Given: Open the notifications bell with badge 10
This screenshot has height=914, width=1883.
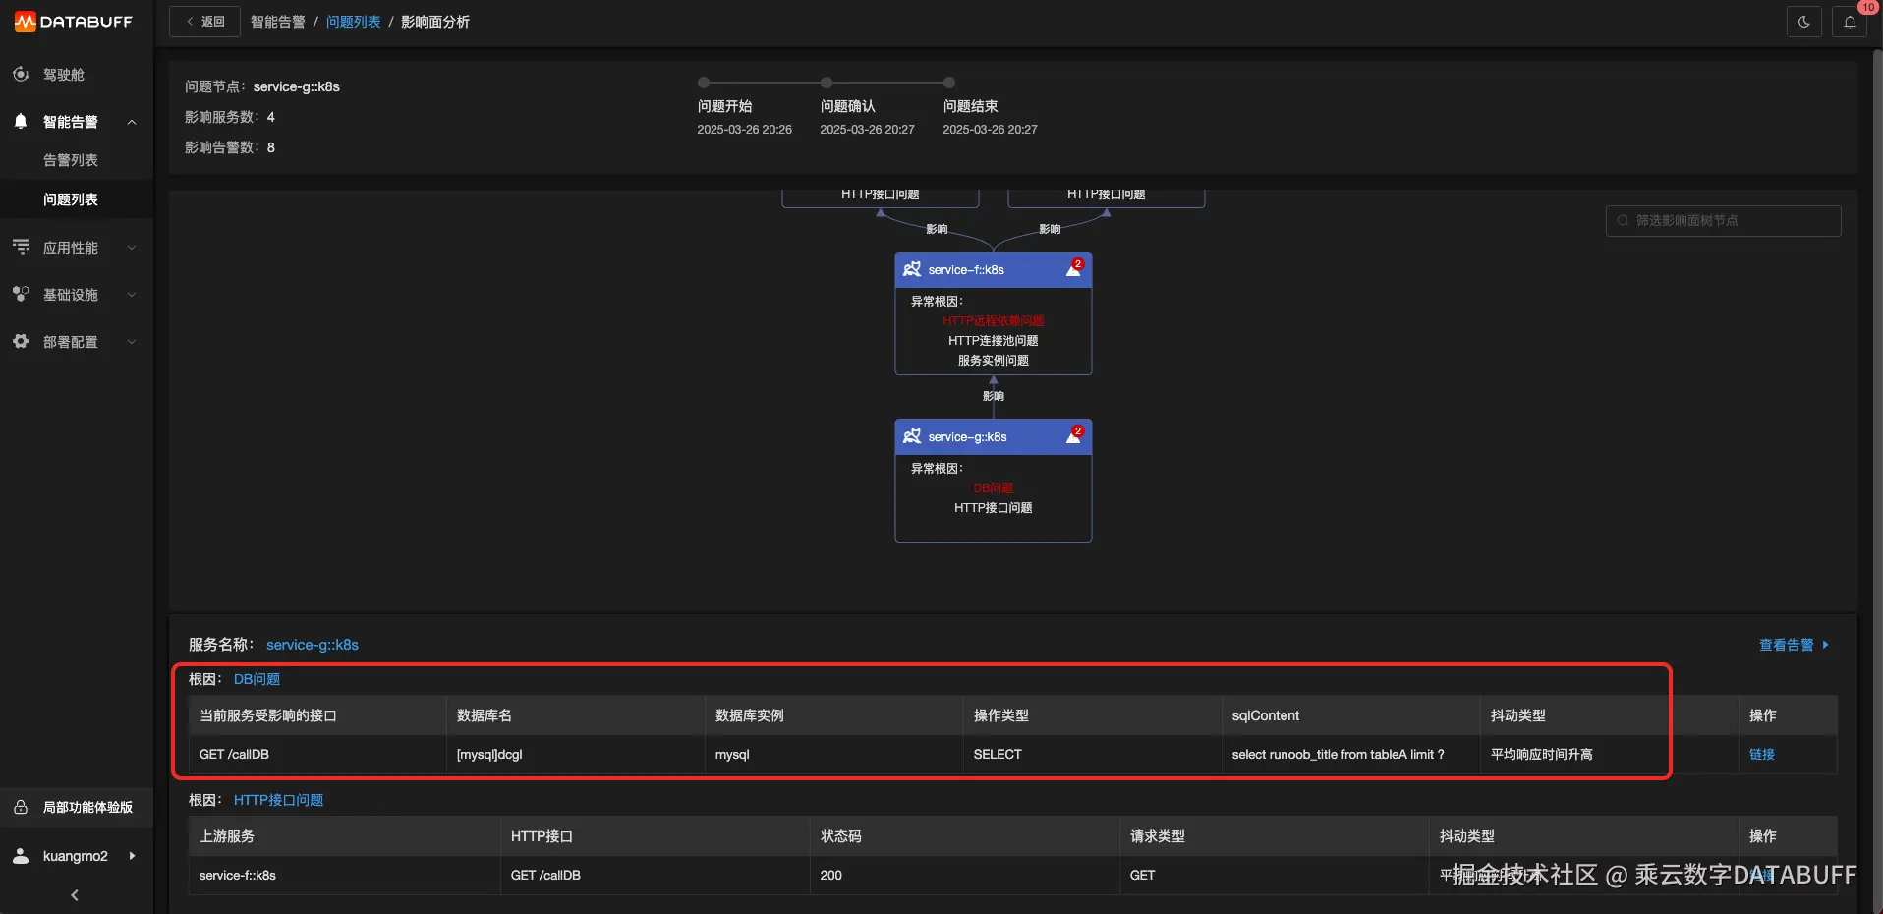Looking at the screenshot, I should tap(1850, 22).
